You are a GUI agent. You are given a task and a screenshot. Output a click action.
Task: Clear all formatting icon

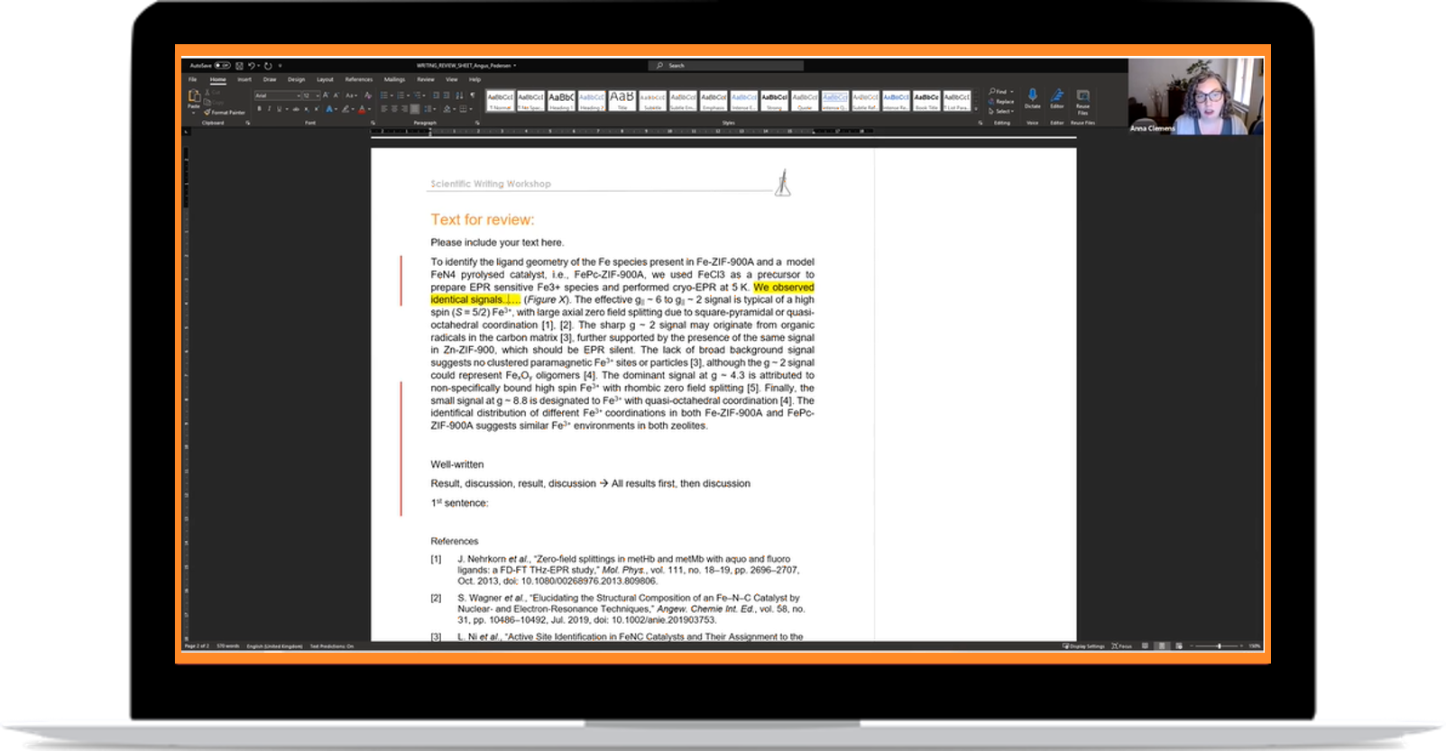368,96
